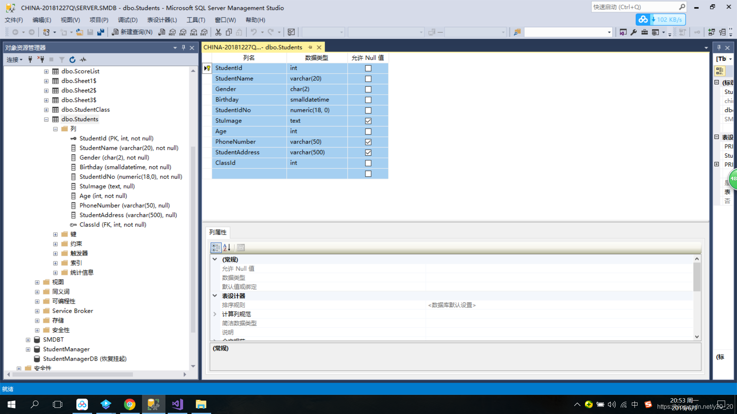Expand the 触发器 (Triggers) folder
Image resolution: width=737 pixels, height=414 pixels.
(55, 253)
